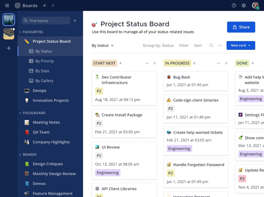Open the Innovation Projects board
Image resolution: width=264 pixels, height=197 pixels.
50,100
